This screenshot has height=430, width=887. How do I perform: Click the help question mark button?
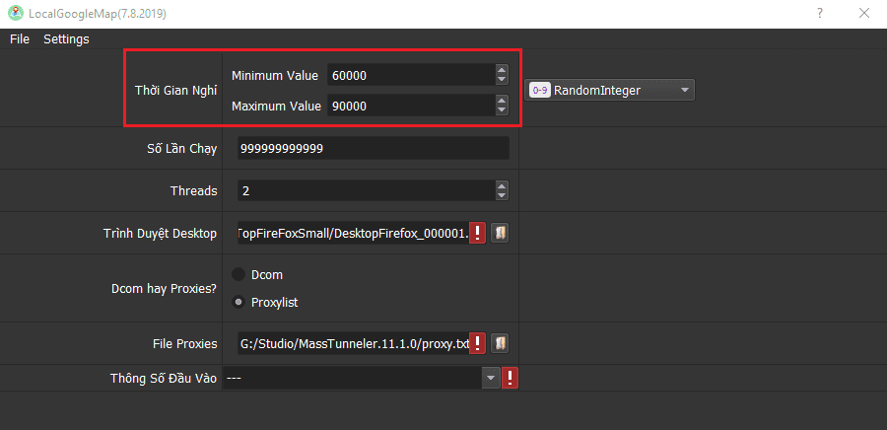[x=820, y=14]
